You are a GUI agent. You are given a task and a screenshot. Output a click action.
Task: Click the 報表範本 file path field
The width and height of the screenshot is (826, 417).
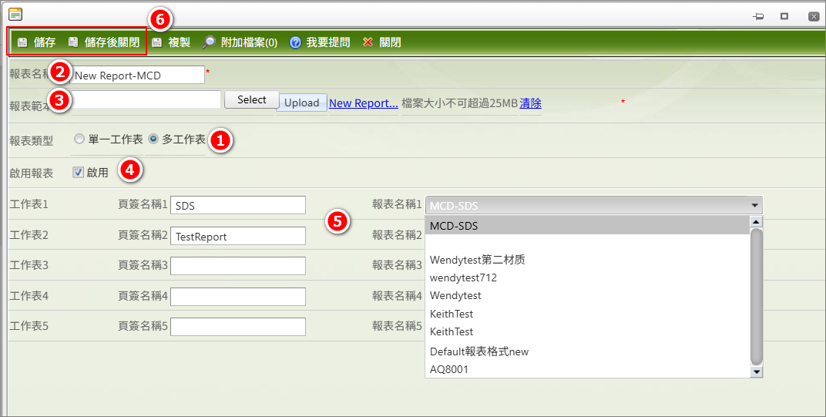coord(146,99)
